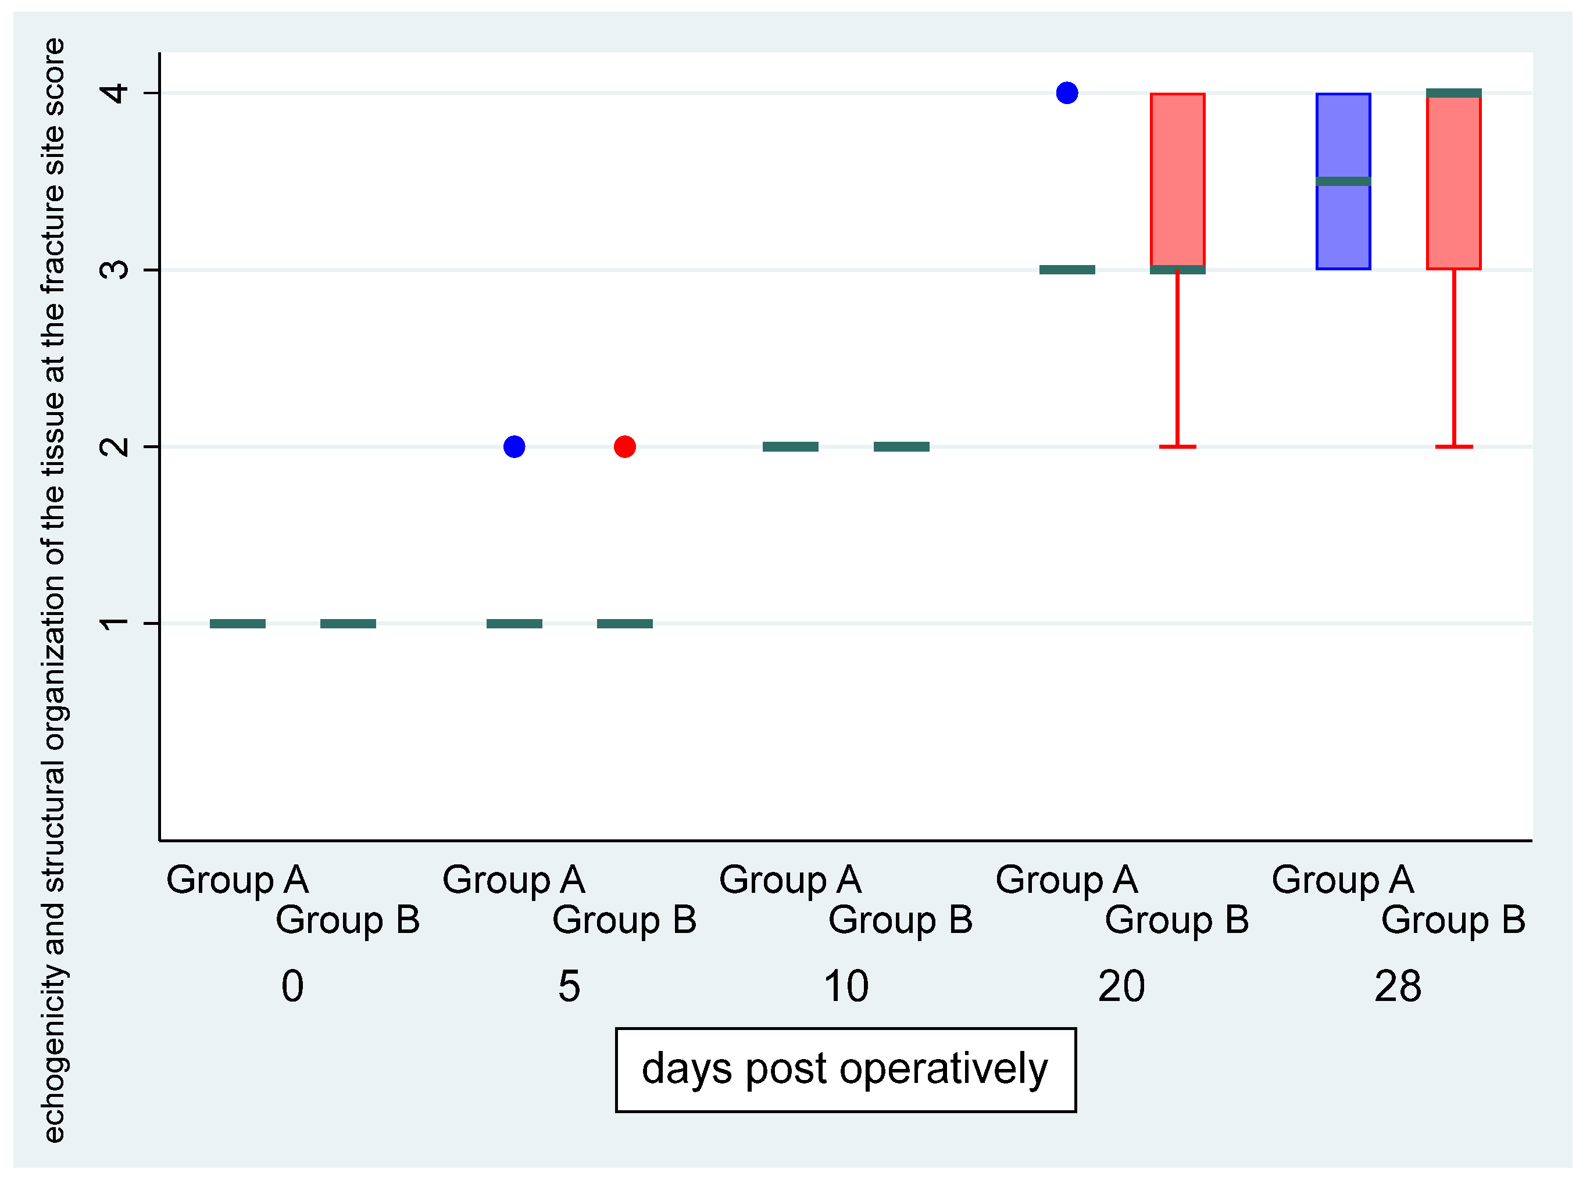The image size is (1590, 1180).
Task: Click the x-axis day label 5
Action: (569, 986)
